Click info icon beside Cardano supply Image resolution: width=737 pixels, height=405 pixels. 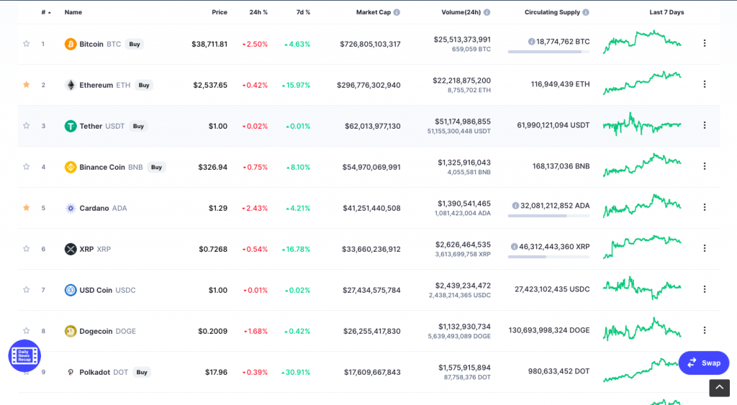pyautogui.click(x=515, y=205)
